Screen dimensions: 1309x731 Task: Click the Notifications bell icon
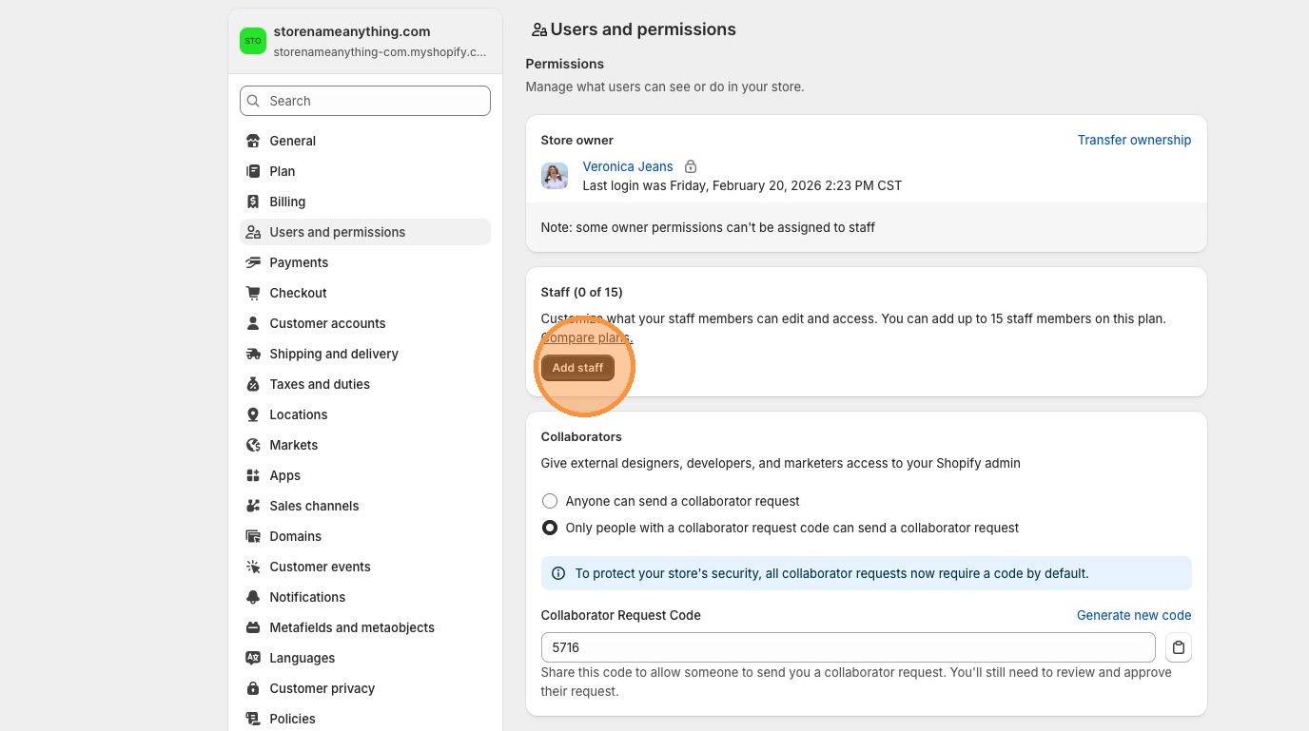253,597
